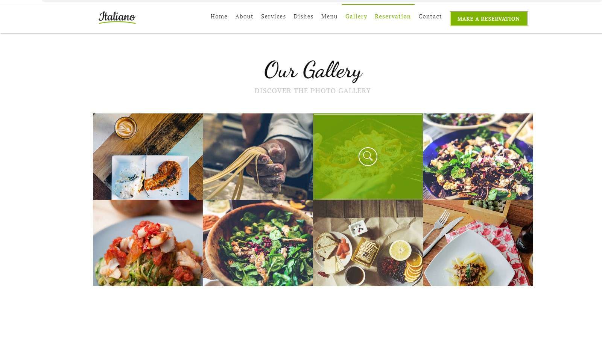View the blue bowl salad photo
602x338 pixels.
pyautogui.click(x=478, y=157)
